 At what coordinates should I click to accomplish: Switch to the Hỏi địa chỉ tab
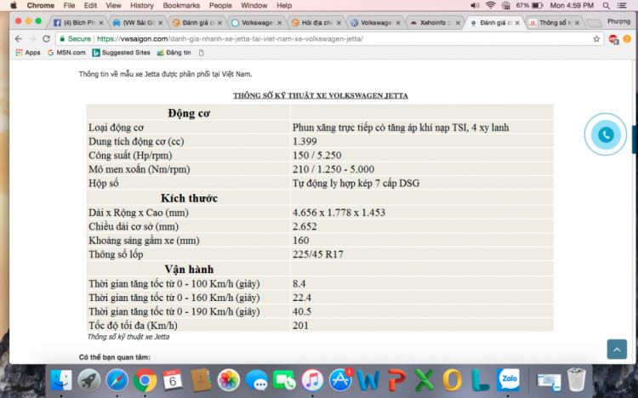pos(316,23)
